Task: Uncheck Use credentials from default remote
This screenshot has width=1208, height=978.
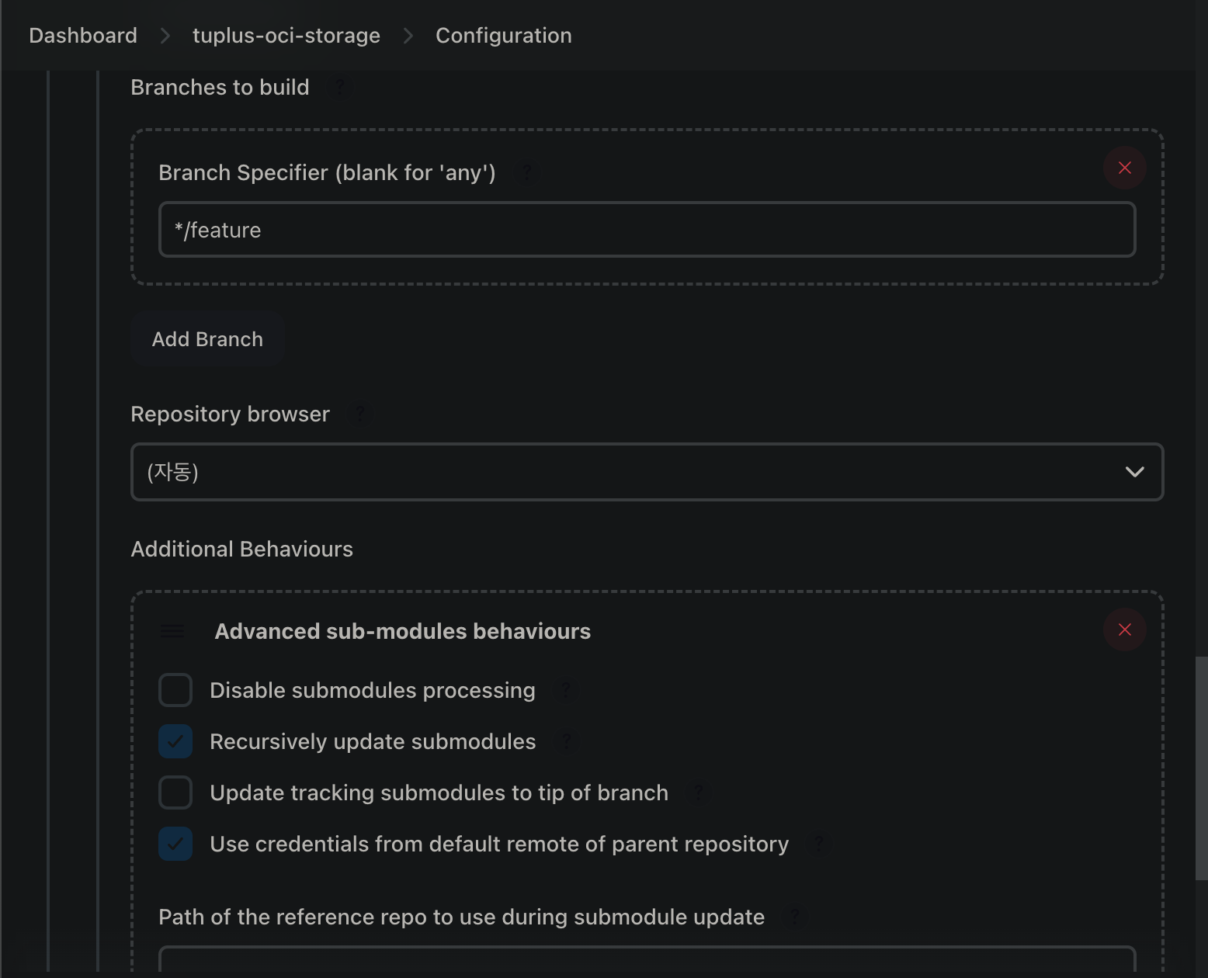Action: (175, 844)
